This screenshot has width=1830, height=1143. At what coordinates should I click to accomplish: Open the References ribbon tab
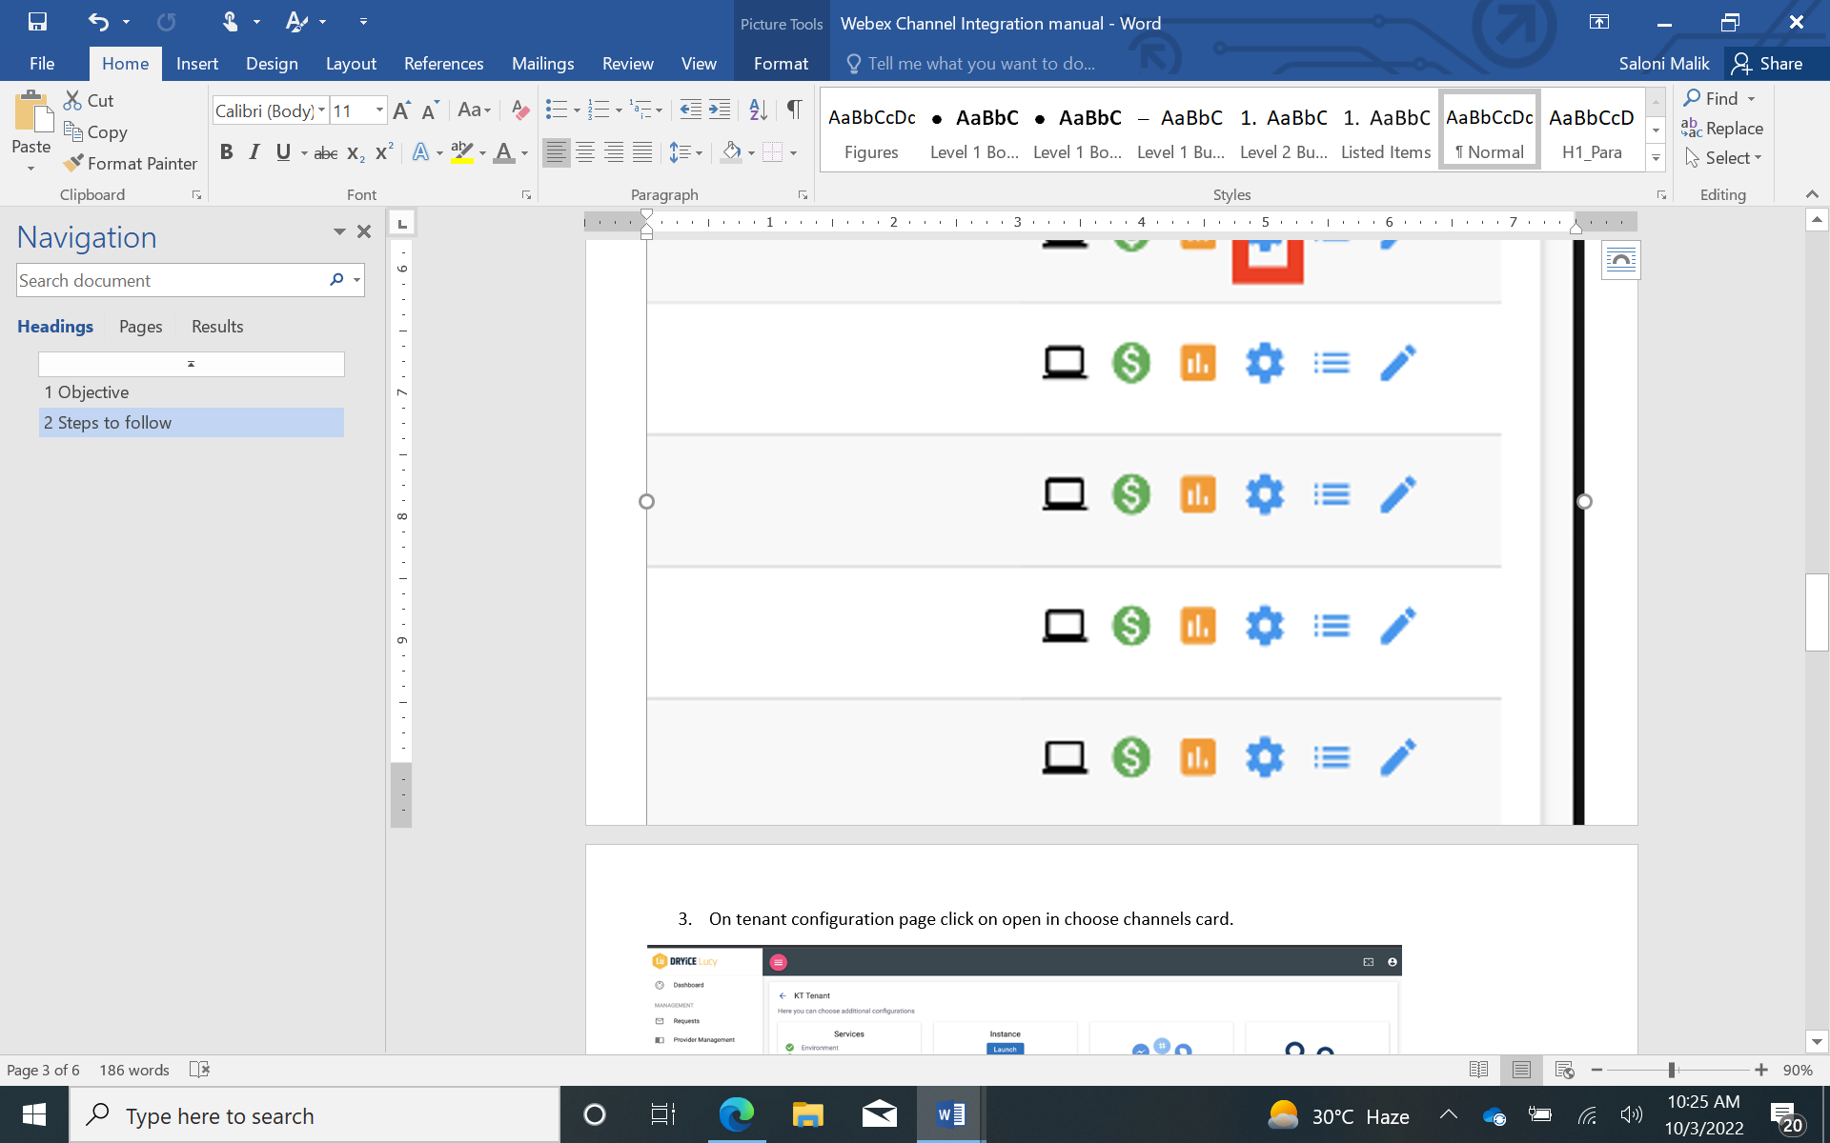[x=443, y=64]
